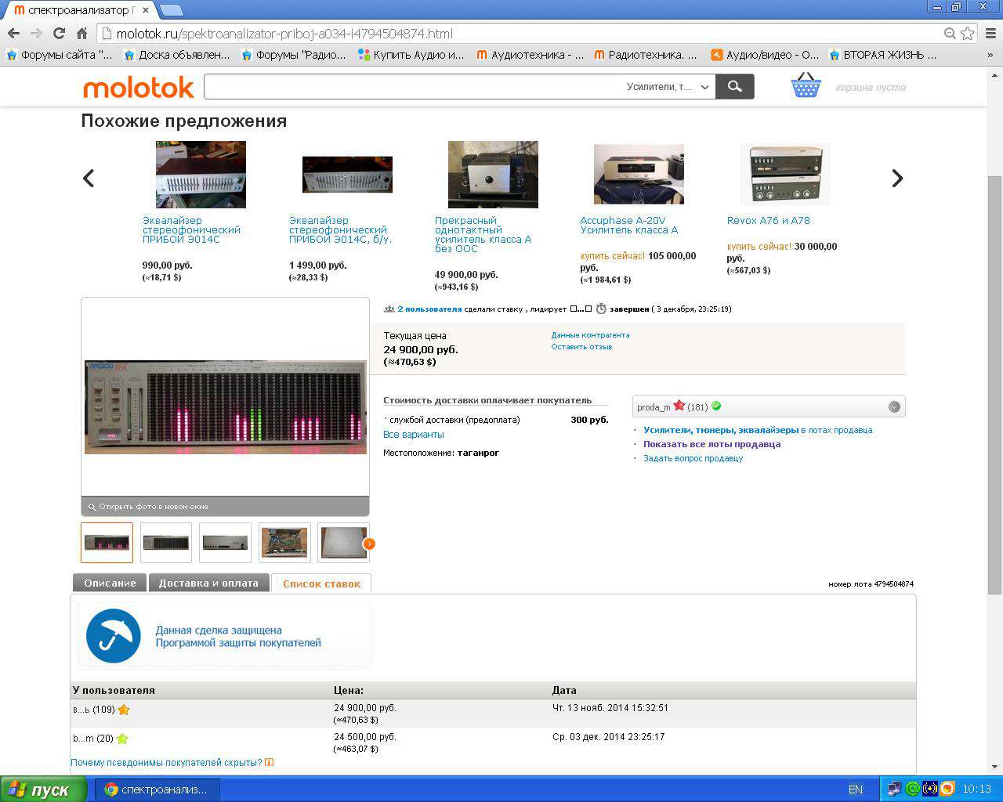Show previous similar offers with left arrow
Screen dimensions: 1003x802
point(89,179)
